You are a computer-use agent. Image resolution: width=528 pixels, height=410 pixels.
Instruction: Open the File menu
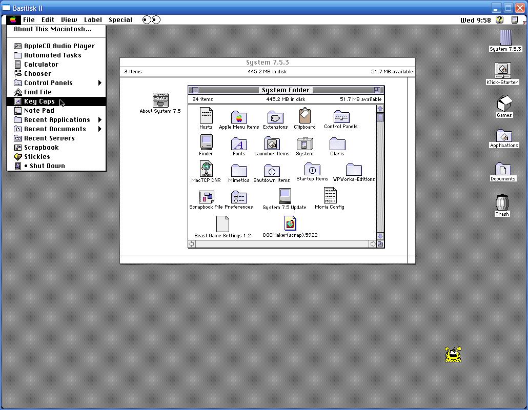point(29,20)
